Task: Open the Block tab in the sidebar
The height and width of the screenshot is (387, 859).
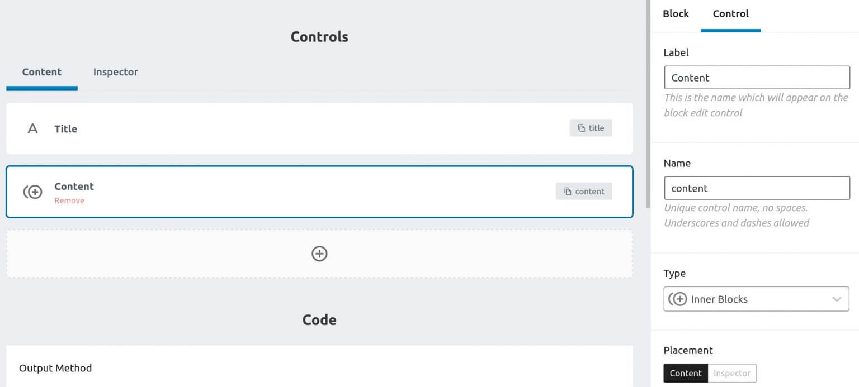Action: pos(675,13)
